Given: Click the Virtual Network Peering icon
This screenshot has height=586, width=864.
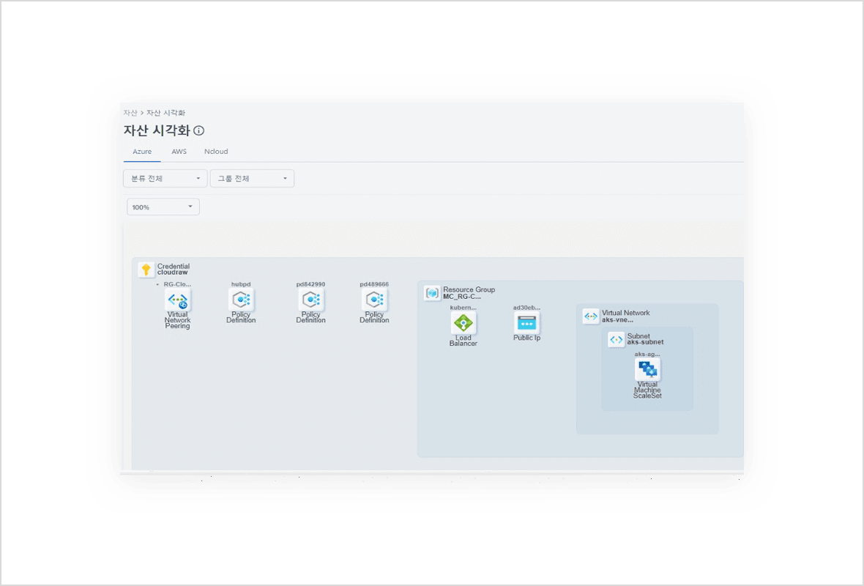Looking at the screenshot, I should (x=177, y=300).
